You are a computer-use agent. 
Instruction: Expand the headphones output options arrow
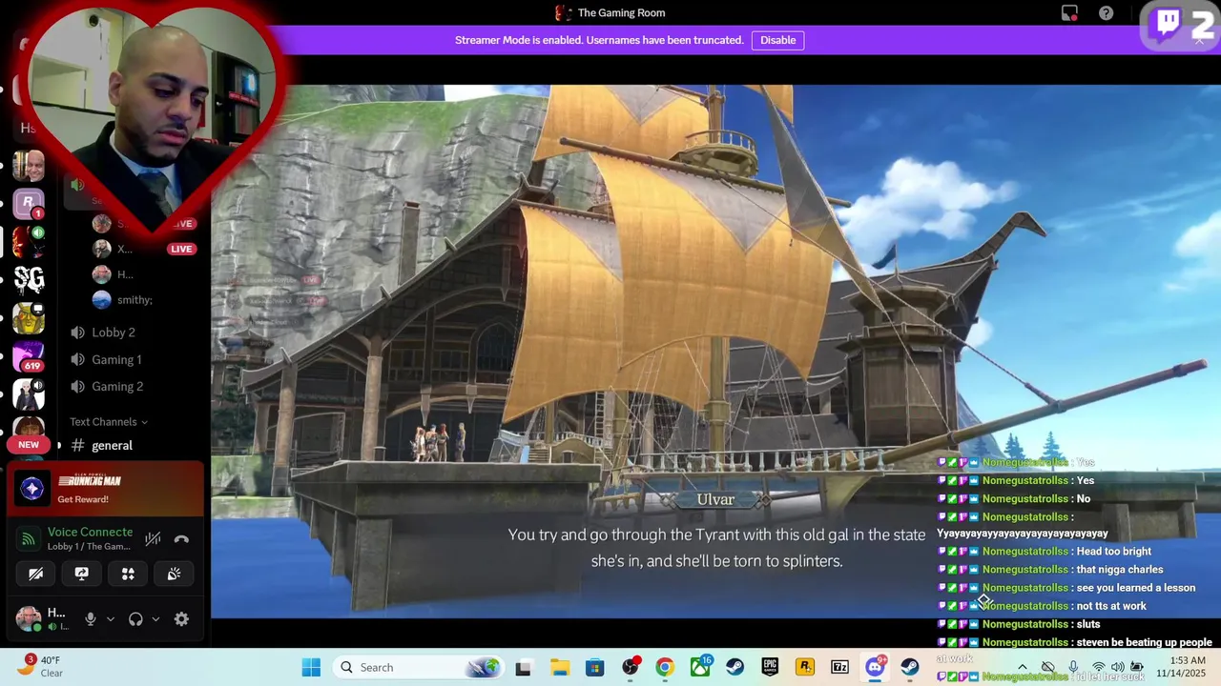tap(155, 619)
